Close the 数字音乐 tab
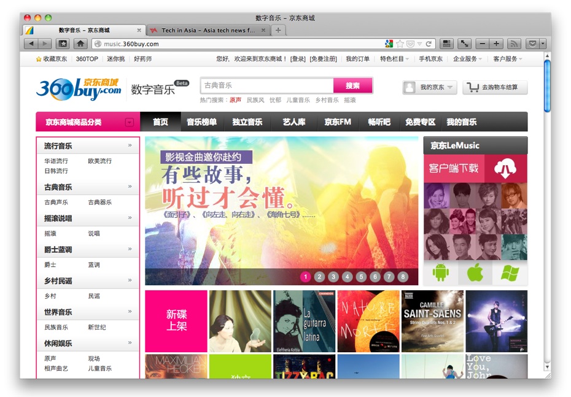This screenshot has width=571, height=397. 139,30
